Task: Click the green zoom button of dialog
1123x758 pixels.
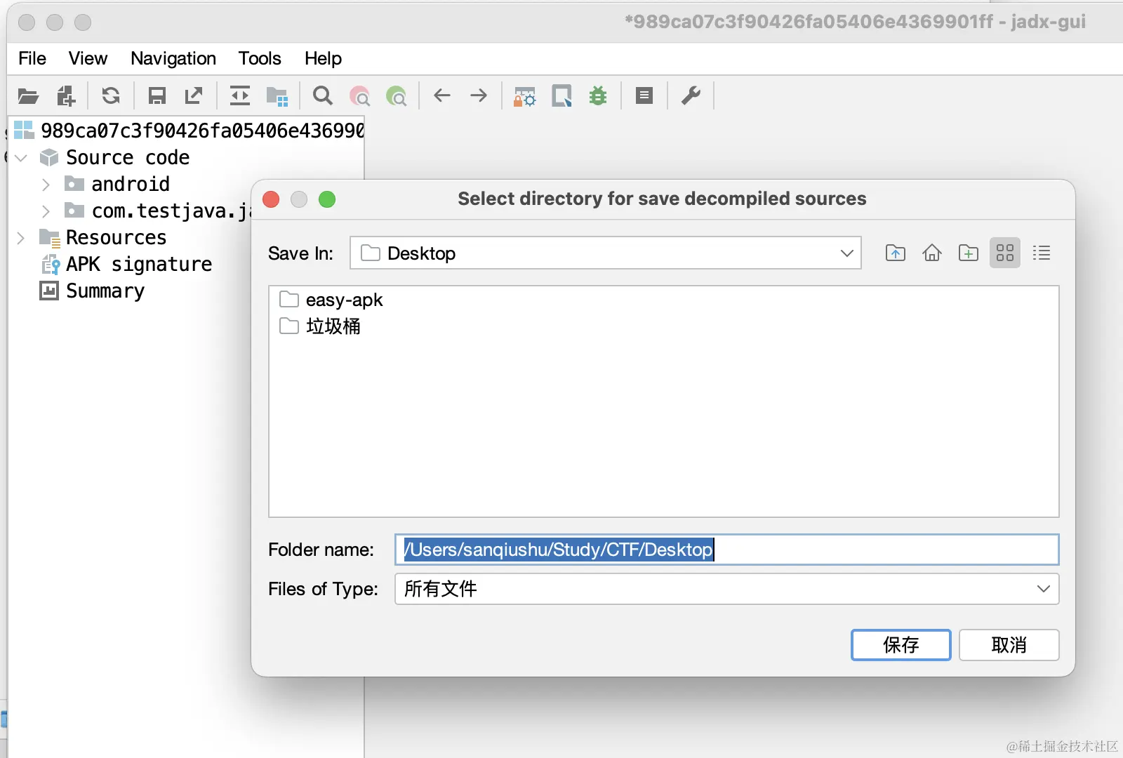Action: pyautogui.click(x=327, y=199)
